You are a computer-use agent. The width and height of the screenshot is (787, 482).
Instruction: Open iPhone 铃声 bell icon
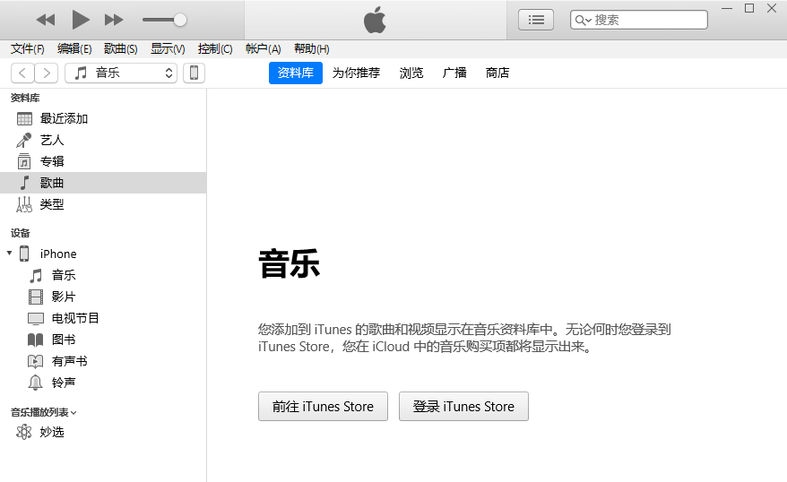[x=35, y=383]
